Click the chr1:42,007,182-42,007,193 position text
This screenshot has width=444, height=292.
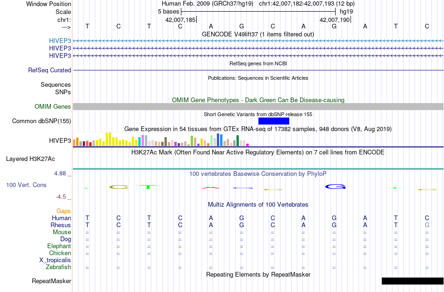coord(307,4)
